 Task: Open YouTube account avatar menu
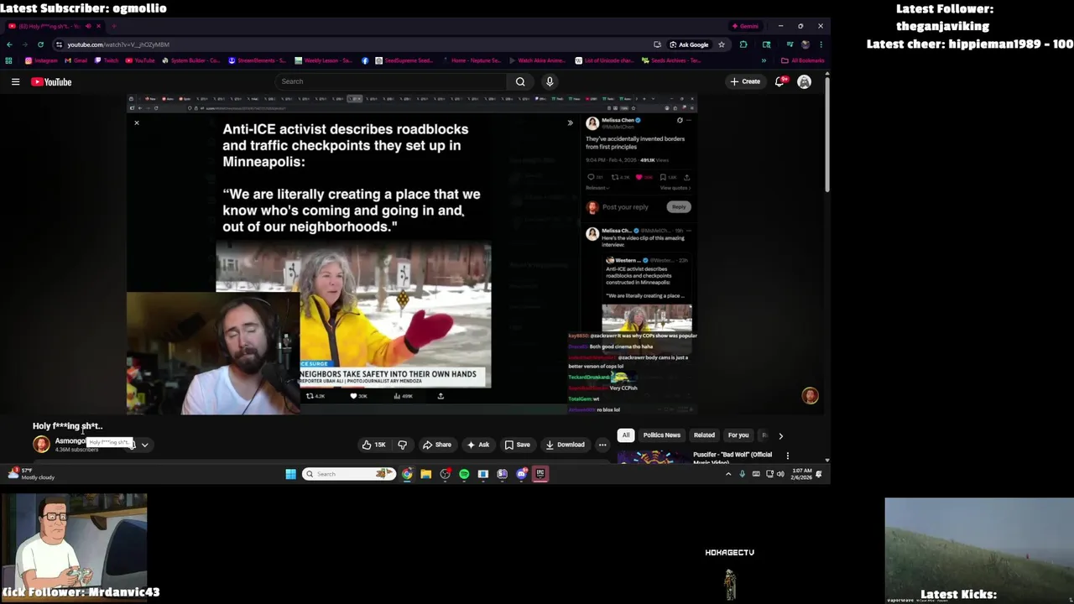click(804, 81)
